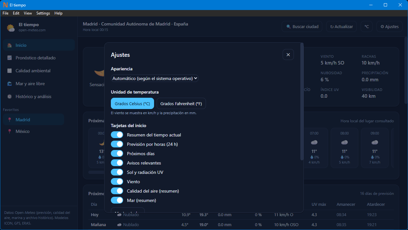This screenshot has width=408, height=230.
Task: Click the 40 km visibility value
Action: [x=369, y=96]
